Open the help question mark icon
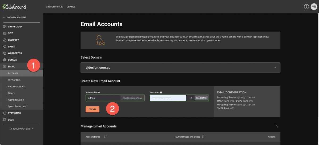Viewport: 319px width, 145px height. [x=306, y=7]
